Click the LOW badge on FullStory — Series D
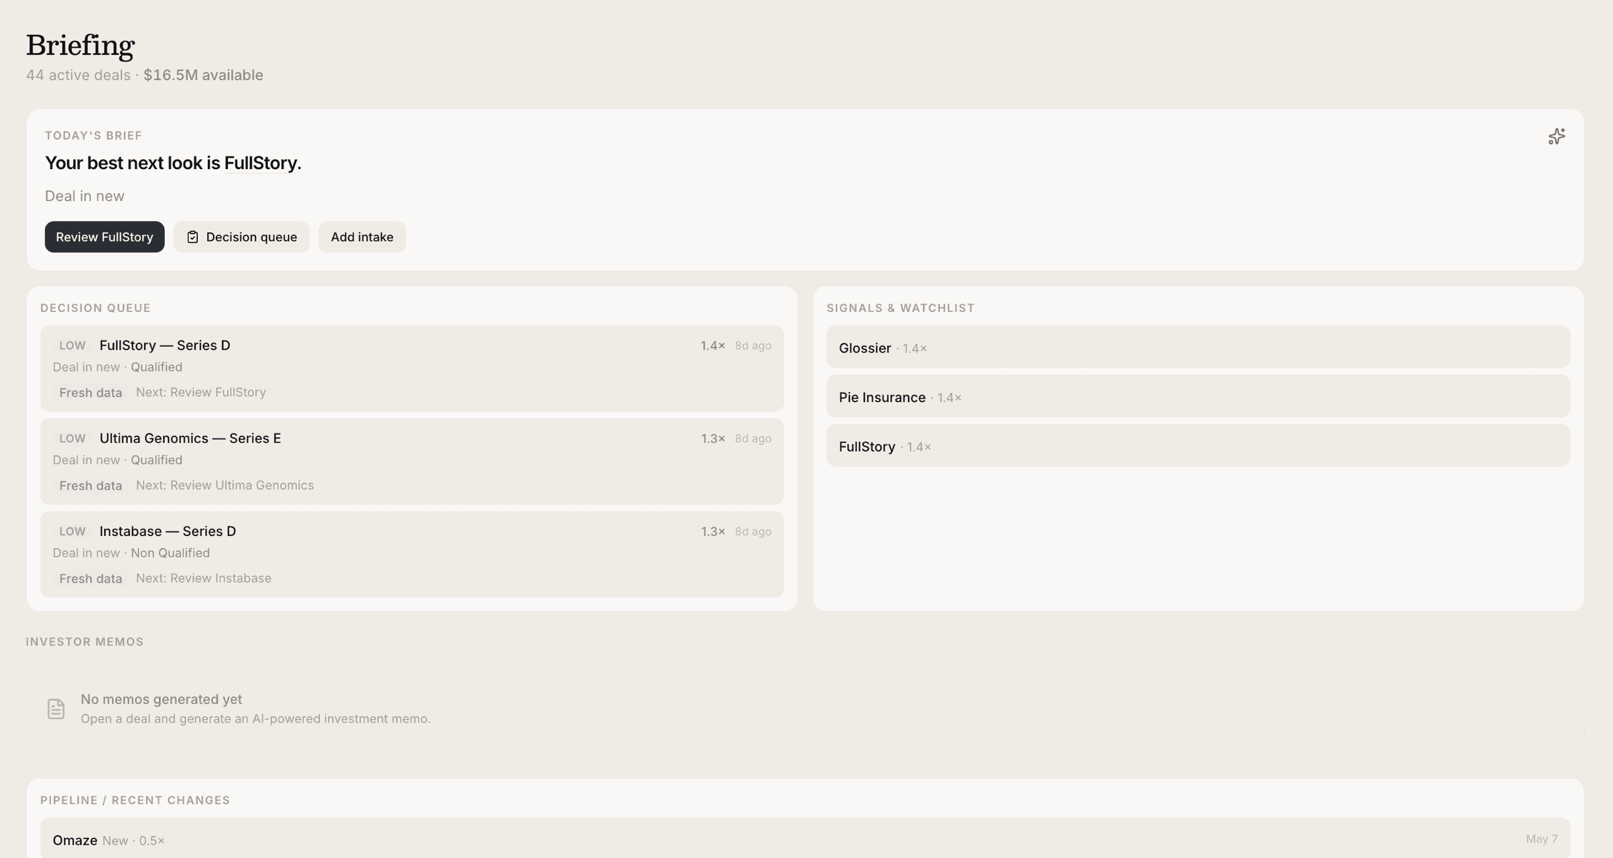The image size is (1613, 858). click(x=73, y=346)
